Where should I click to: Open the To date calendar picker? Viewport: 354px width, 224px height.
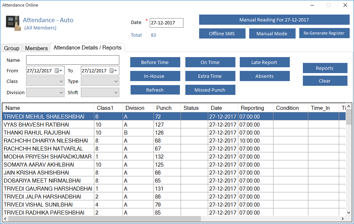tap(113, 71)
